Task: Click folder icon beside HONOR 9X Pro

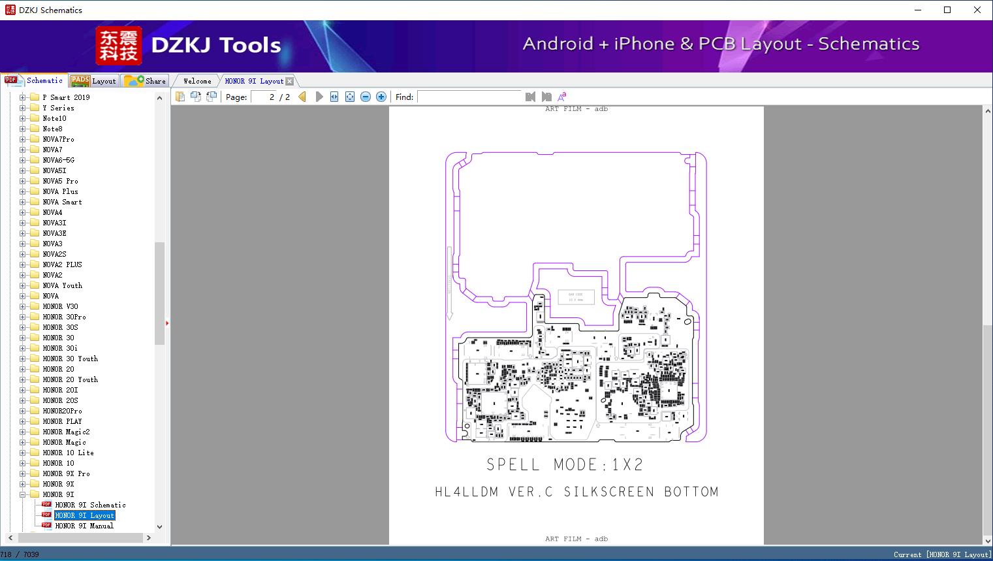Action: click(x=35, y=473)
